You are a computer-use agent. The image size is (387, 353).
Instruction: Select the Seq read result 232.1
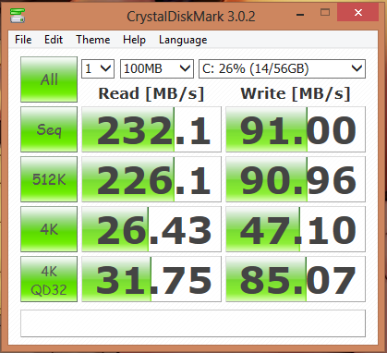point(151,129)
